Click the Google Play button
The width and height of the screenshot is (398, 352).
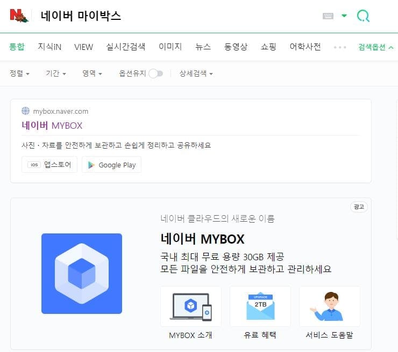pyautogui.click(x=111, y=165)
